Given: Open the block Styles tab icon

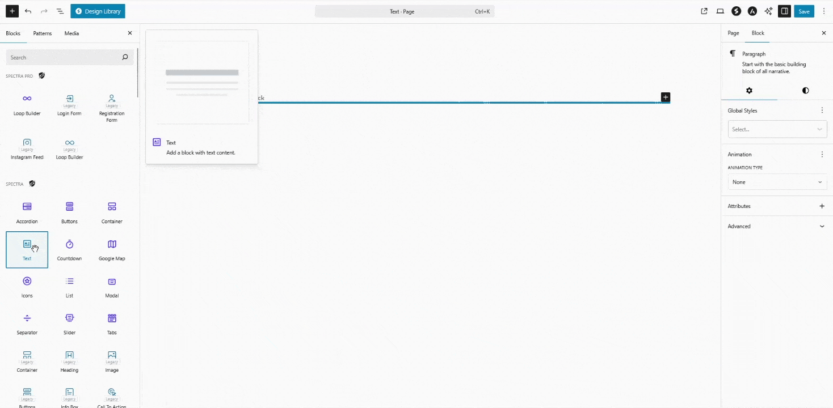Looking at the screenshot, I should 805,91.
